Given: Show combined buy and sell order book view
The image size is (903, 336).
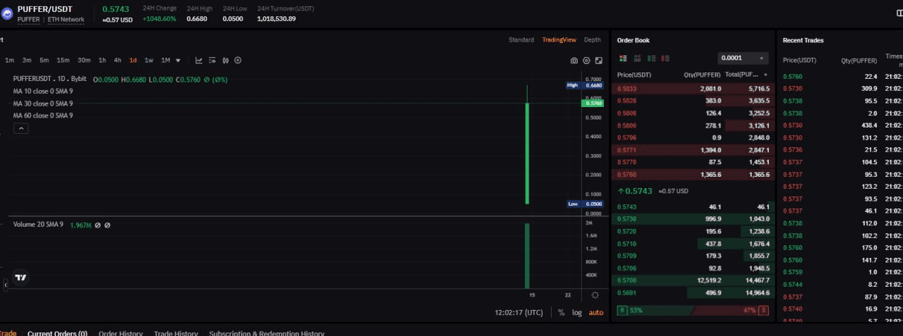Looking at the screenshot, I should [623, 58].
